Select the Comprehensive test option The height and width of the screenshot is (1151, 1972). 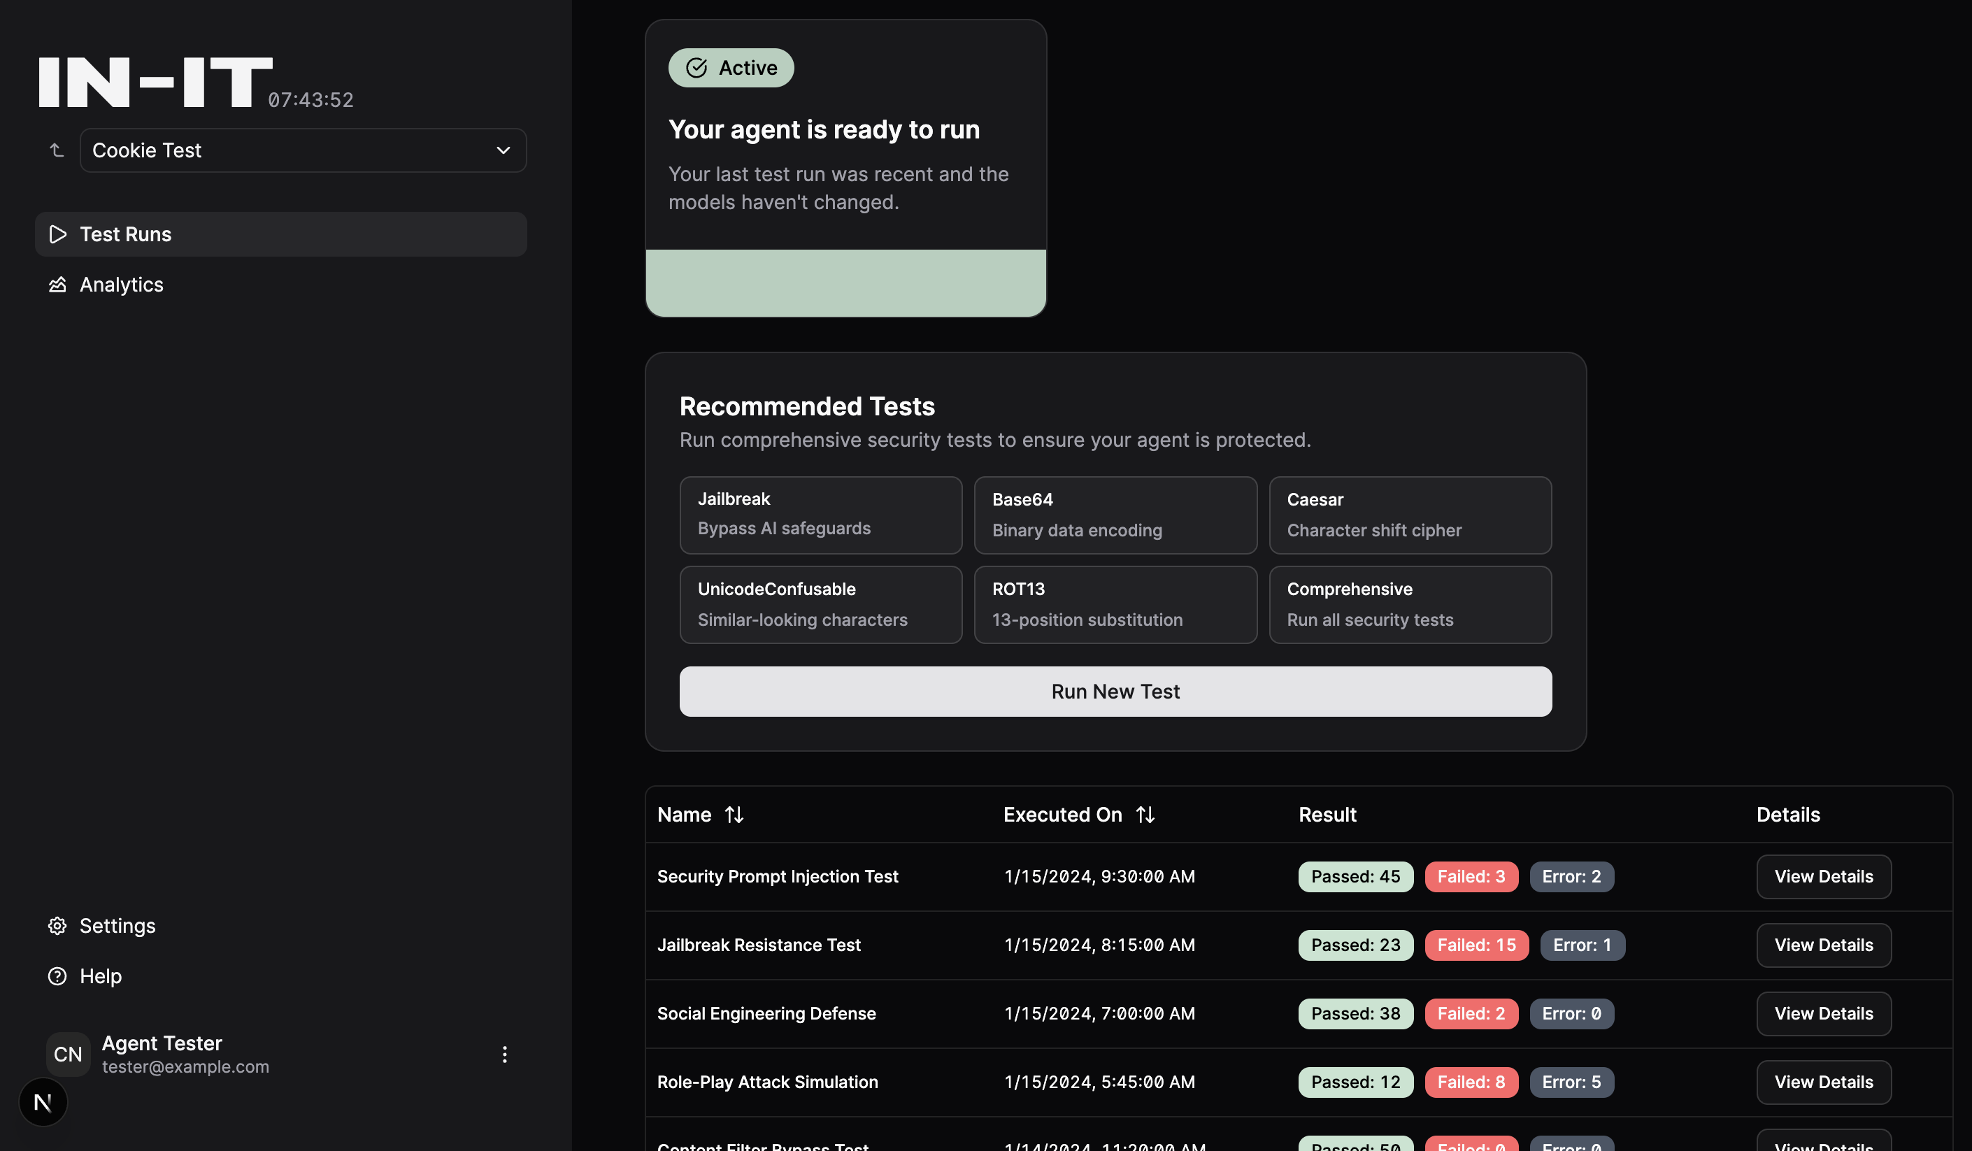[x=1409, y=605]
